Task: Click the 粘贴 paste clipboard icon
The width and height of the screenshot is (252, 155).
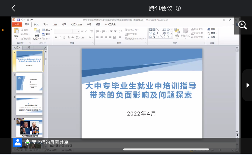Action: [x=16, y=31]
